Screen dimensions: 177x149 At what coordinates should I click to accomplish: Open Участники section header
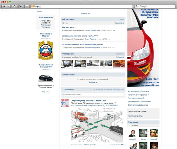pos(133,122)
